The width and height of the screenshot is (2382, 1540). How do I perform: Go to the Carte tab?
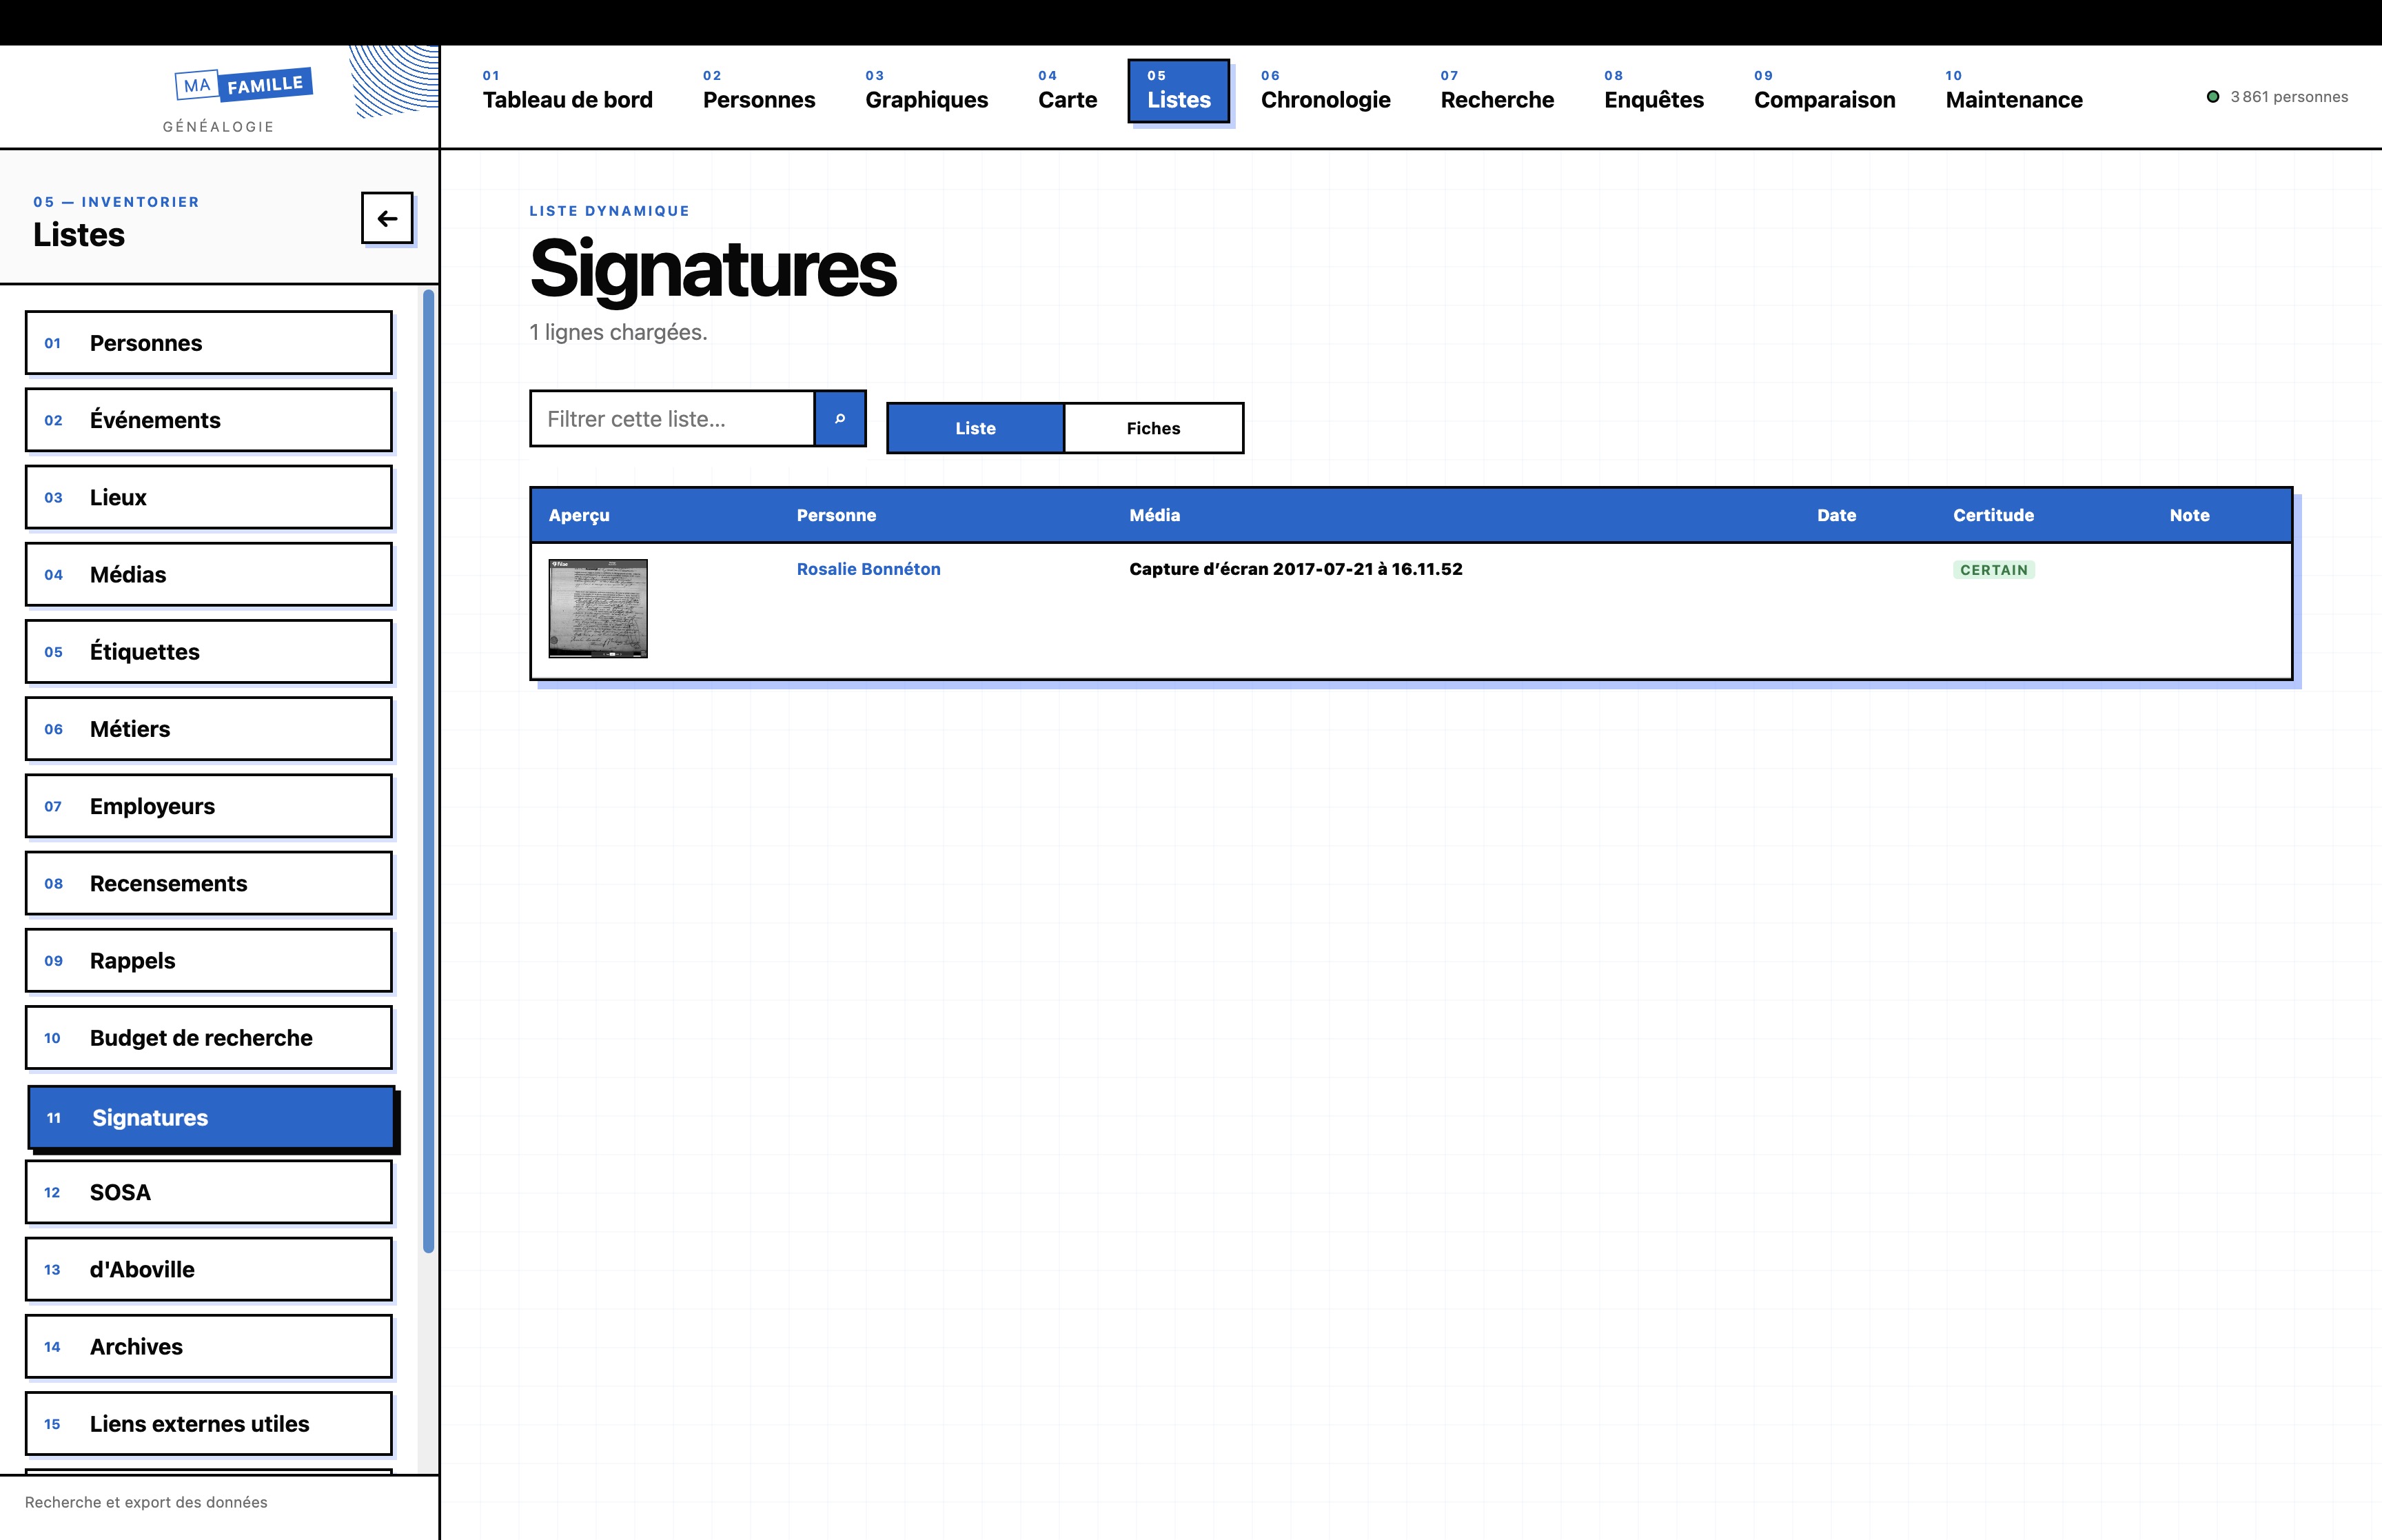click(x=1068, y=91)
